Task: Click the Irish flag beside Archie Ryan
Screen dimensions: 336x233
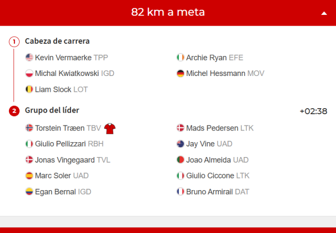Action: 181,58
